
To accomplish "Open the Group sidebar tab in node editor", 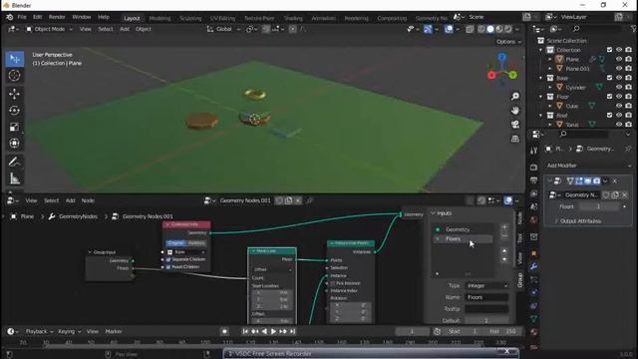I will (x=520, y=280).
